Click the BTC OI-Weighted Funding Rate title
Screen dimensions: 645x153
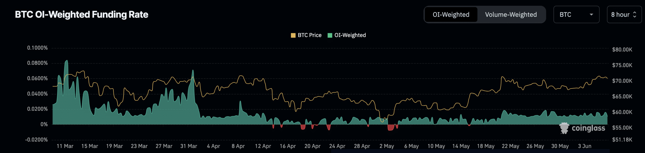tap(82, 15)
